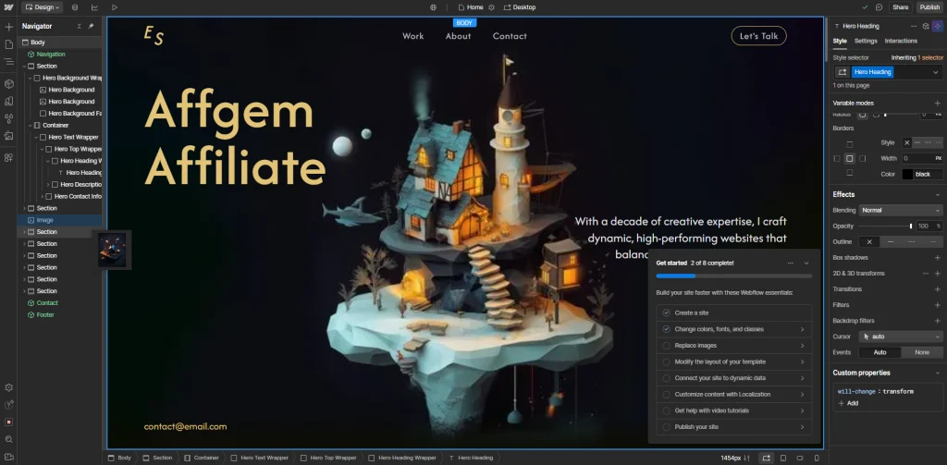Open the component cube icon beside Hero Heading
Viewport: 947px width, 465px height.
tap(926, 26)
